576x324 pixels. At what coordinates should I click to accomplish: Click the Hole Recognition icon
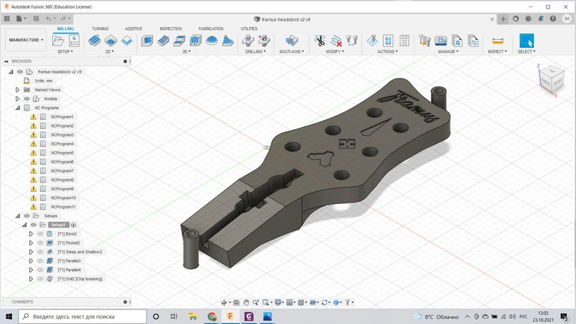(x=264, y=41)
